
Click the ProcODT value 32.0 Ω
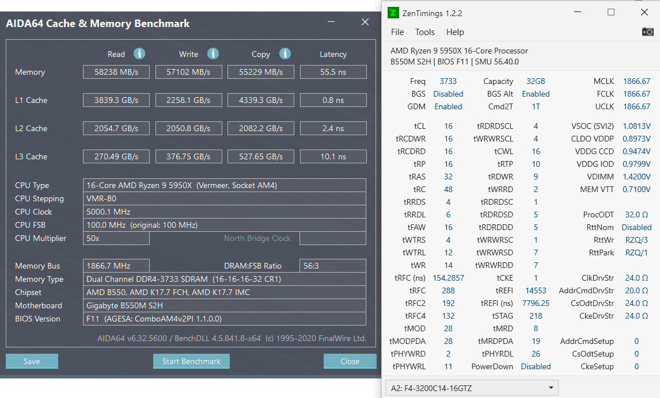pos(636,215)
